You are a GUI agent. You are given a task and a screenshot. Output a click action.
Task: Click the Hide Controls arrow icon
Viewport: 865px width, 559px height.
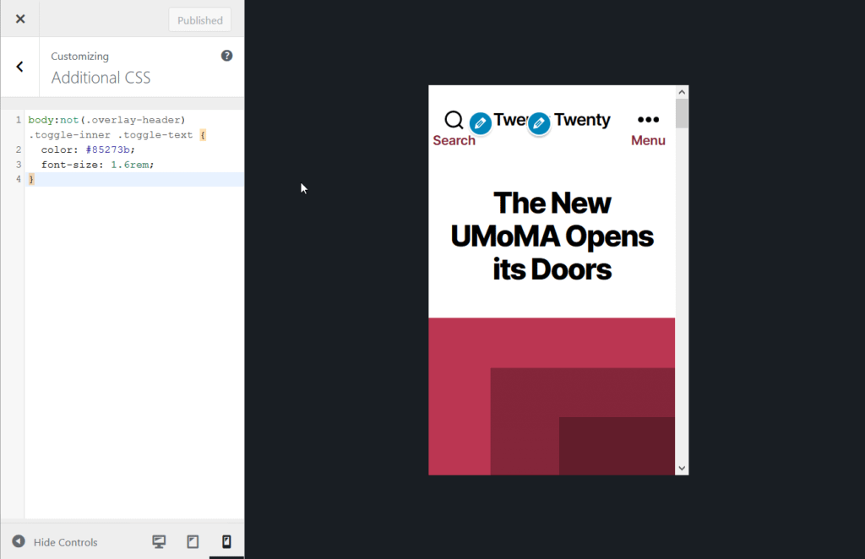19,541
